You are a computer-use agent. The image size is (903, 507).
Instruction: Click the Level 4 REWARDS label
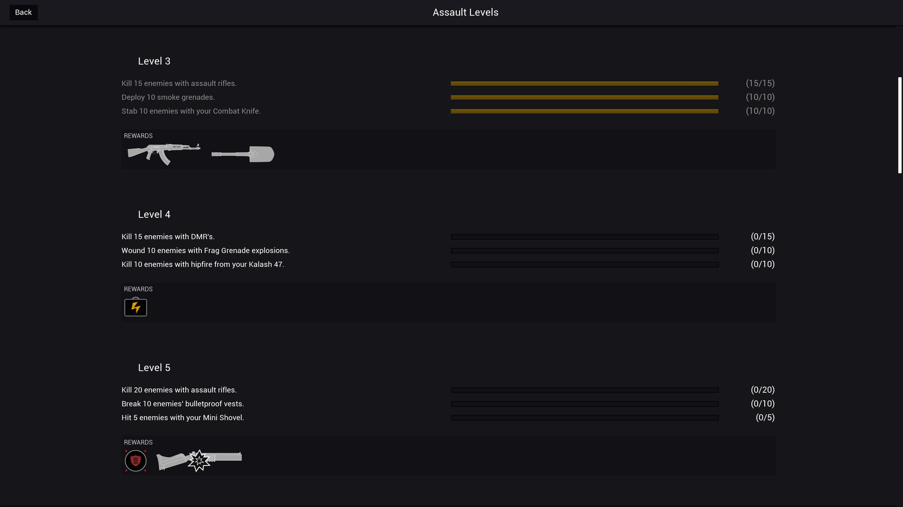tap(138, 289)
